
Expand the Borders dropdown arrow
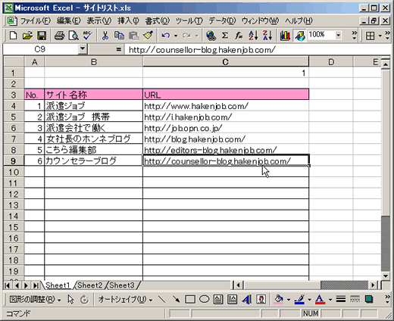(x=380, y=36)
